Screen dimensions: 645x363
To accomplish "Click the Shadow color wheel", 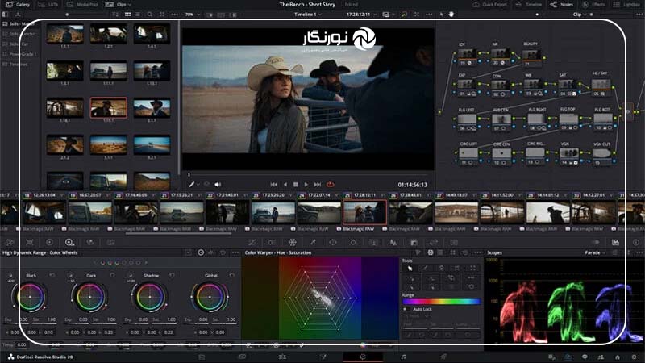I will pos(150,297).
